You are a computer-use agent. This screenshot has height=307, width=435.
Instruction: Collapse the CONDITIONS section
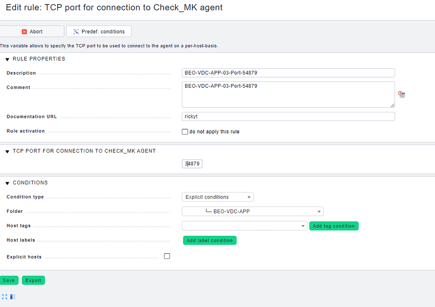pos(6,183)
